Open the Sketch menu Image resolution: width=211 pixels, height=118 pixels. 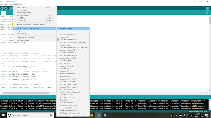click(x=10, y=5)
